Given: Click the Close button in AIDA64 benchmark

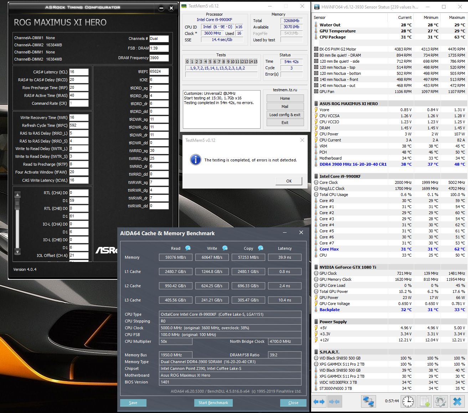Looking at the screenshot, I should pos(293,403).
